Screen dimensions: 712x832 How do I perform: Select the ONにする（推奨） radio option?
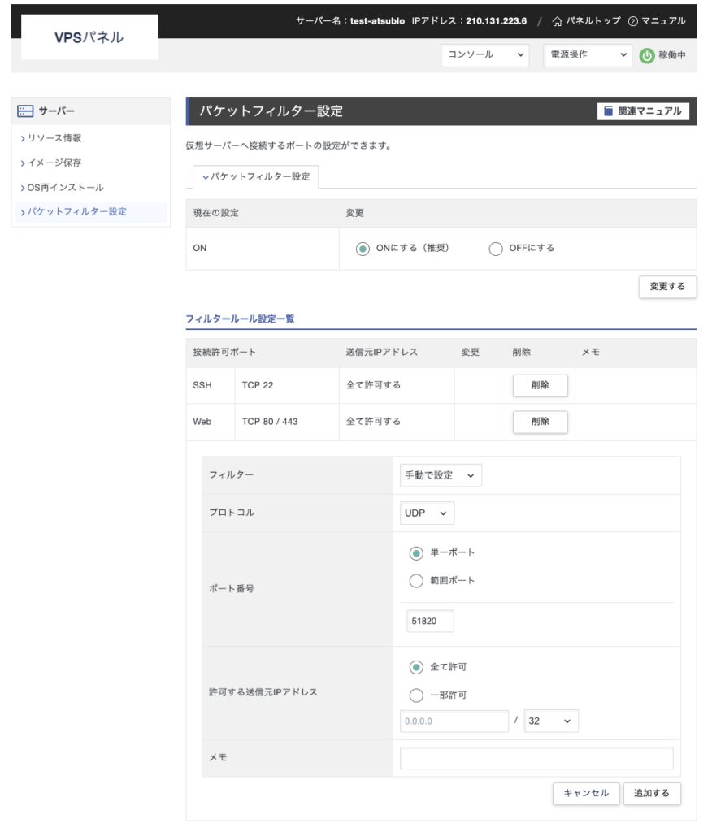pyautogui.click(x=363, y=249)
